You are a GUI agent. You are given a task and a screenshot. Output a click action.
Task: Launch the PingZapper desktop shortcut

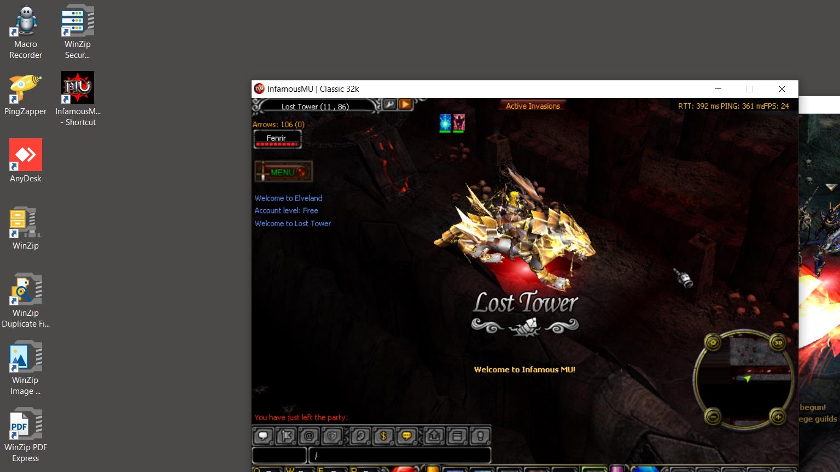(x=26, y=96)
